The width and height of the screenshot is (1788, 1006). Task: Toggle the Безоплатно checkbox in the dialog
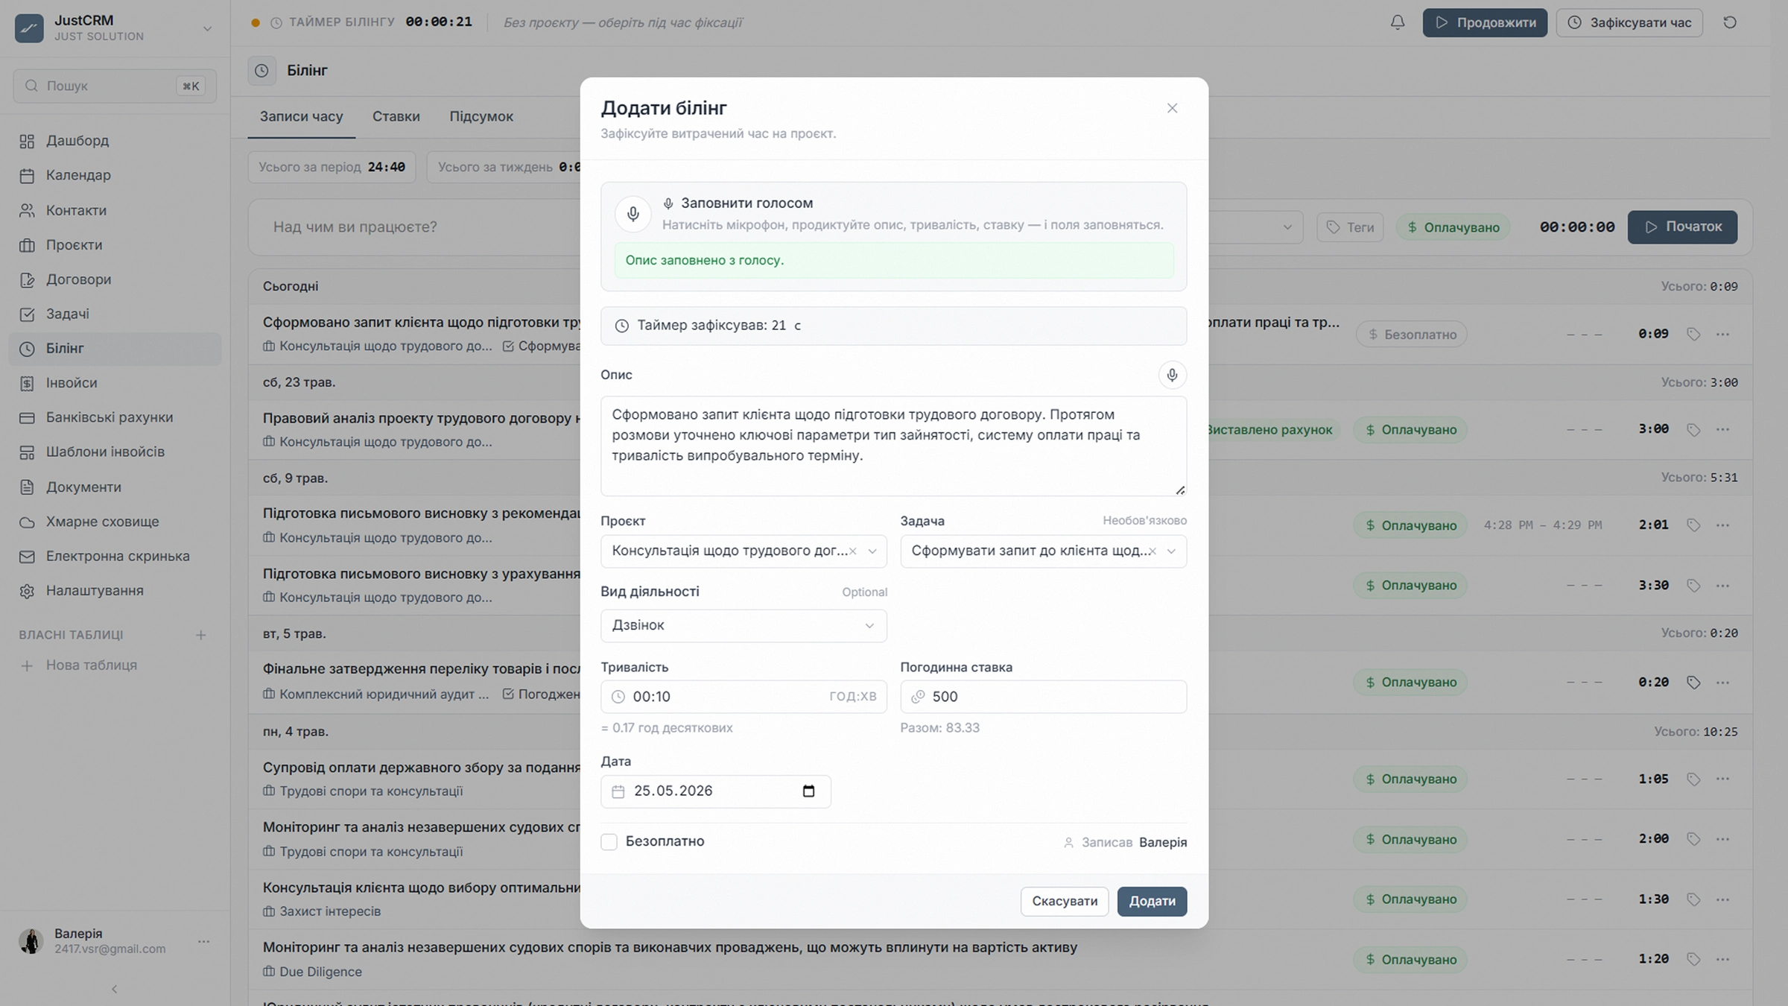pyautogui.click(x=609, y=842)
